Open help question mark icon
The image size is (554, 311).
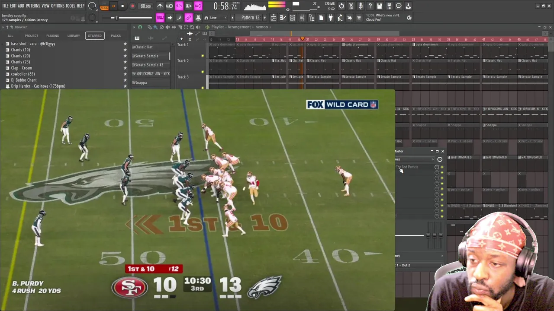[370, 6]
